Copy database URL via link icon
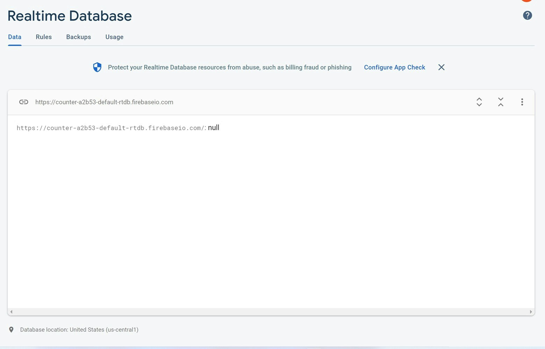Viewport: 545px width, 349px height. coord(23,102)
